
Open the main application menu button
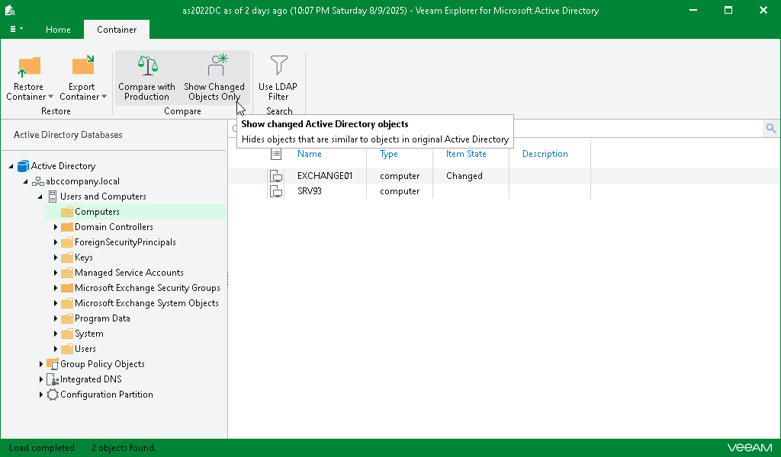17,30
